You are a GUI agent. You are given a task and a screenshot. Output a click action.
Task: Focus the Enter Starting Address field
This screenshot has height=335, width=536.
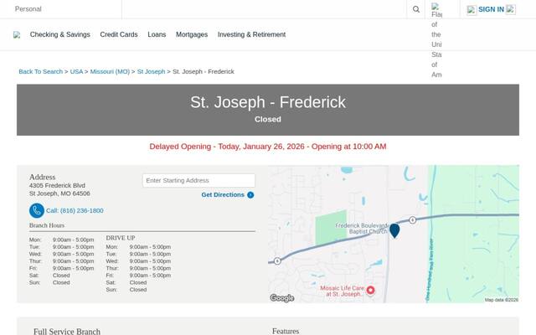pyautogui.click(x=198, y=181)
